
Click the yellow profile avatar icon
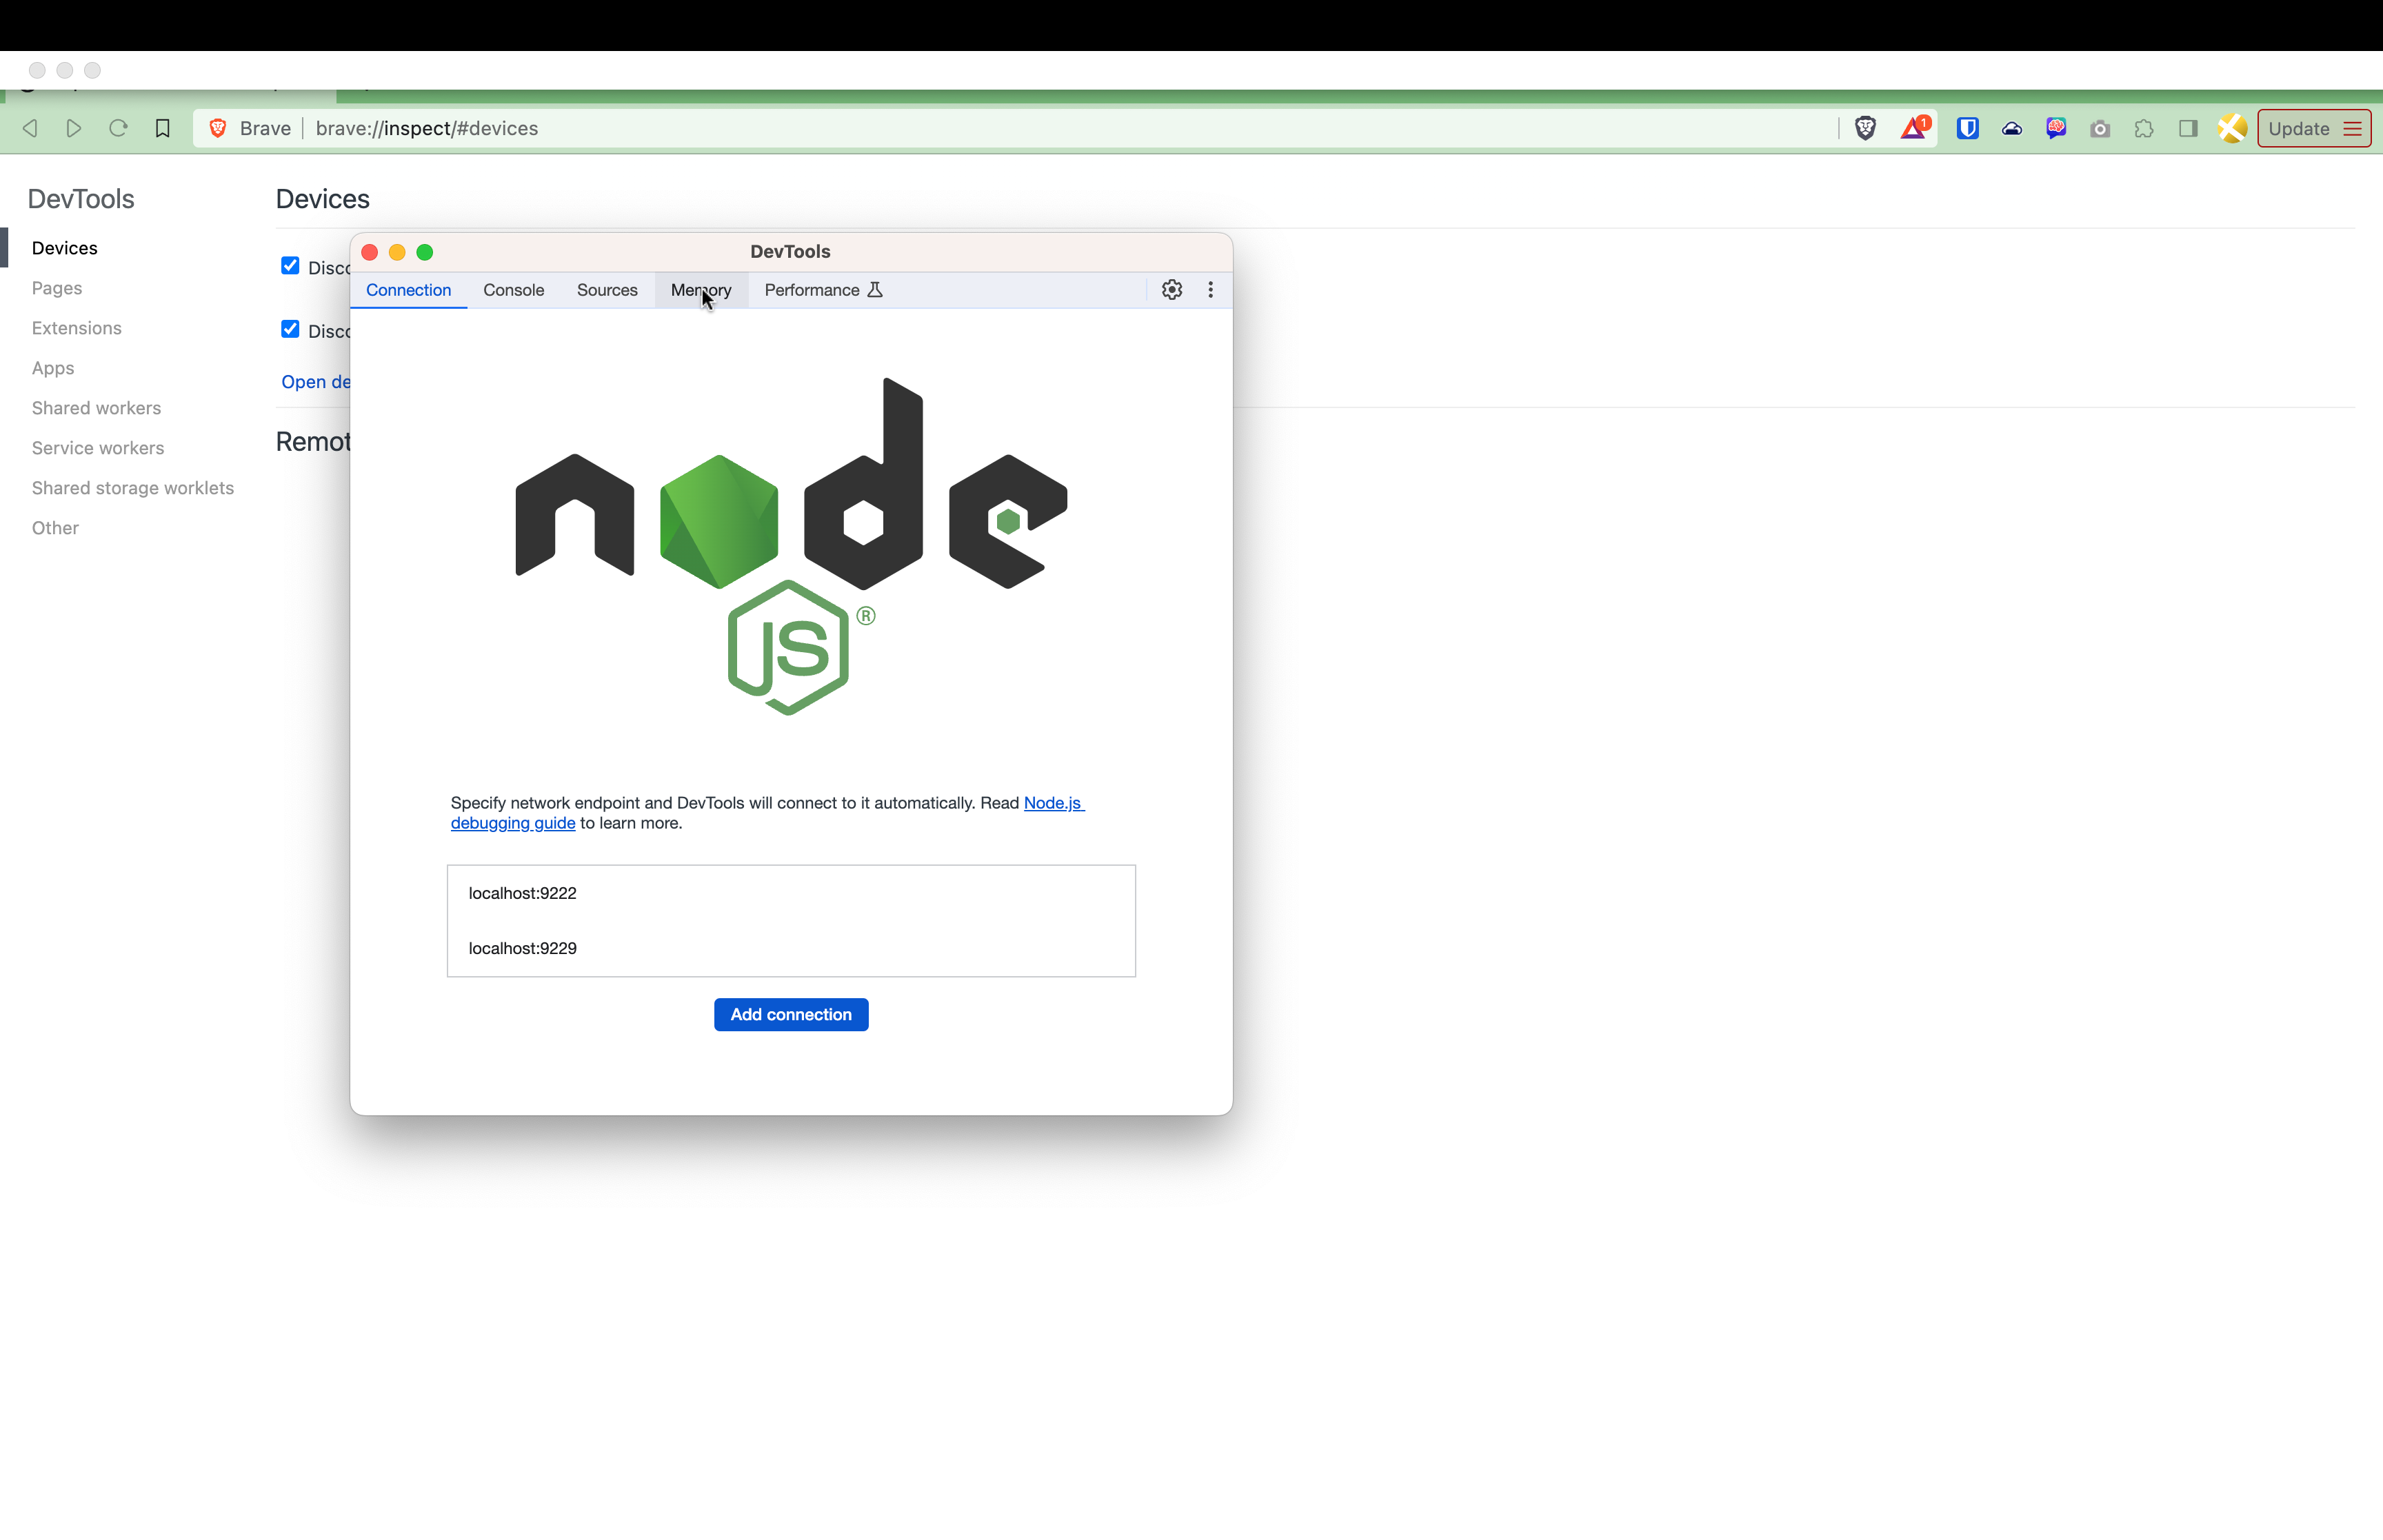(2232, 128)
